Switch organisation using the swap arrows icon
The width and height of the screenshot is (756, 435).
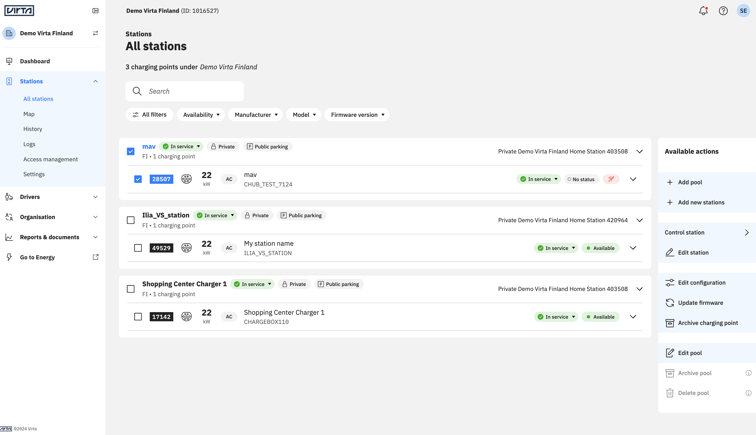(96, 33)
